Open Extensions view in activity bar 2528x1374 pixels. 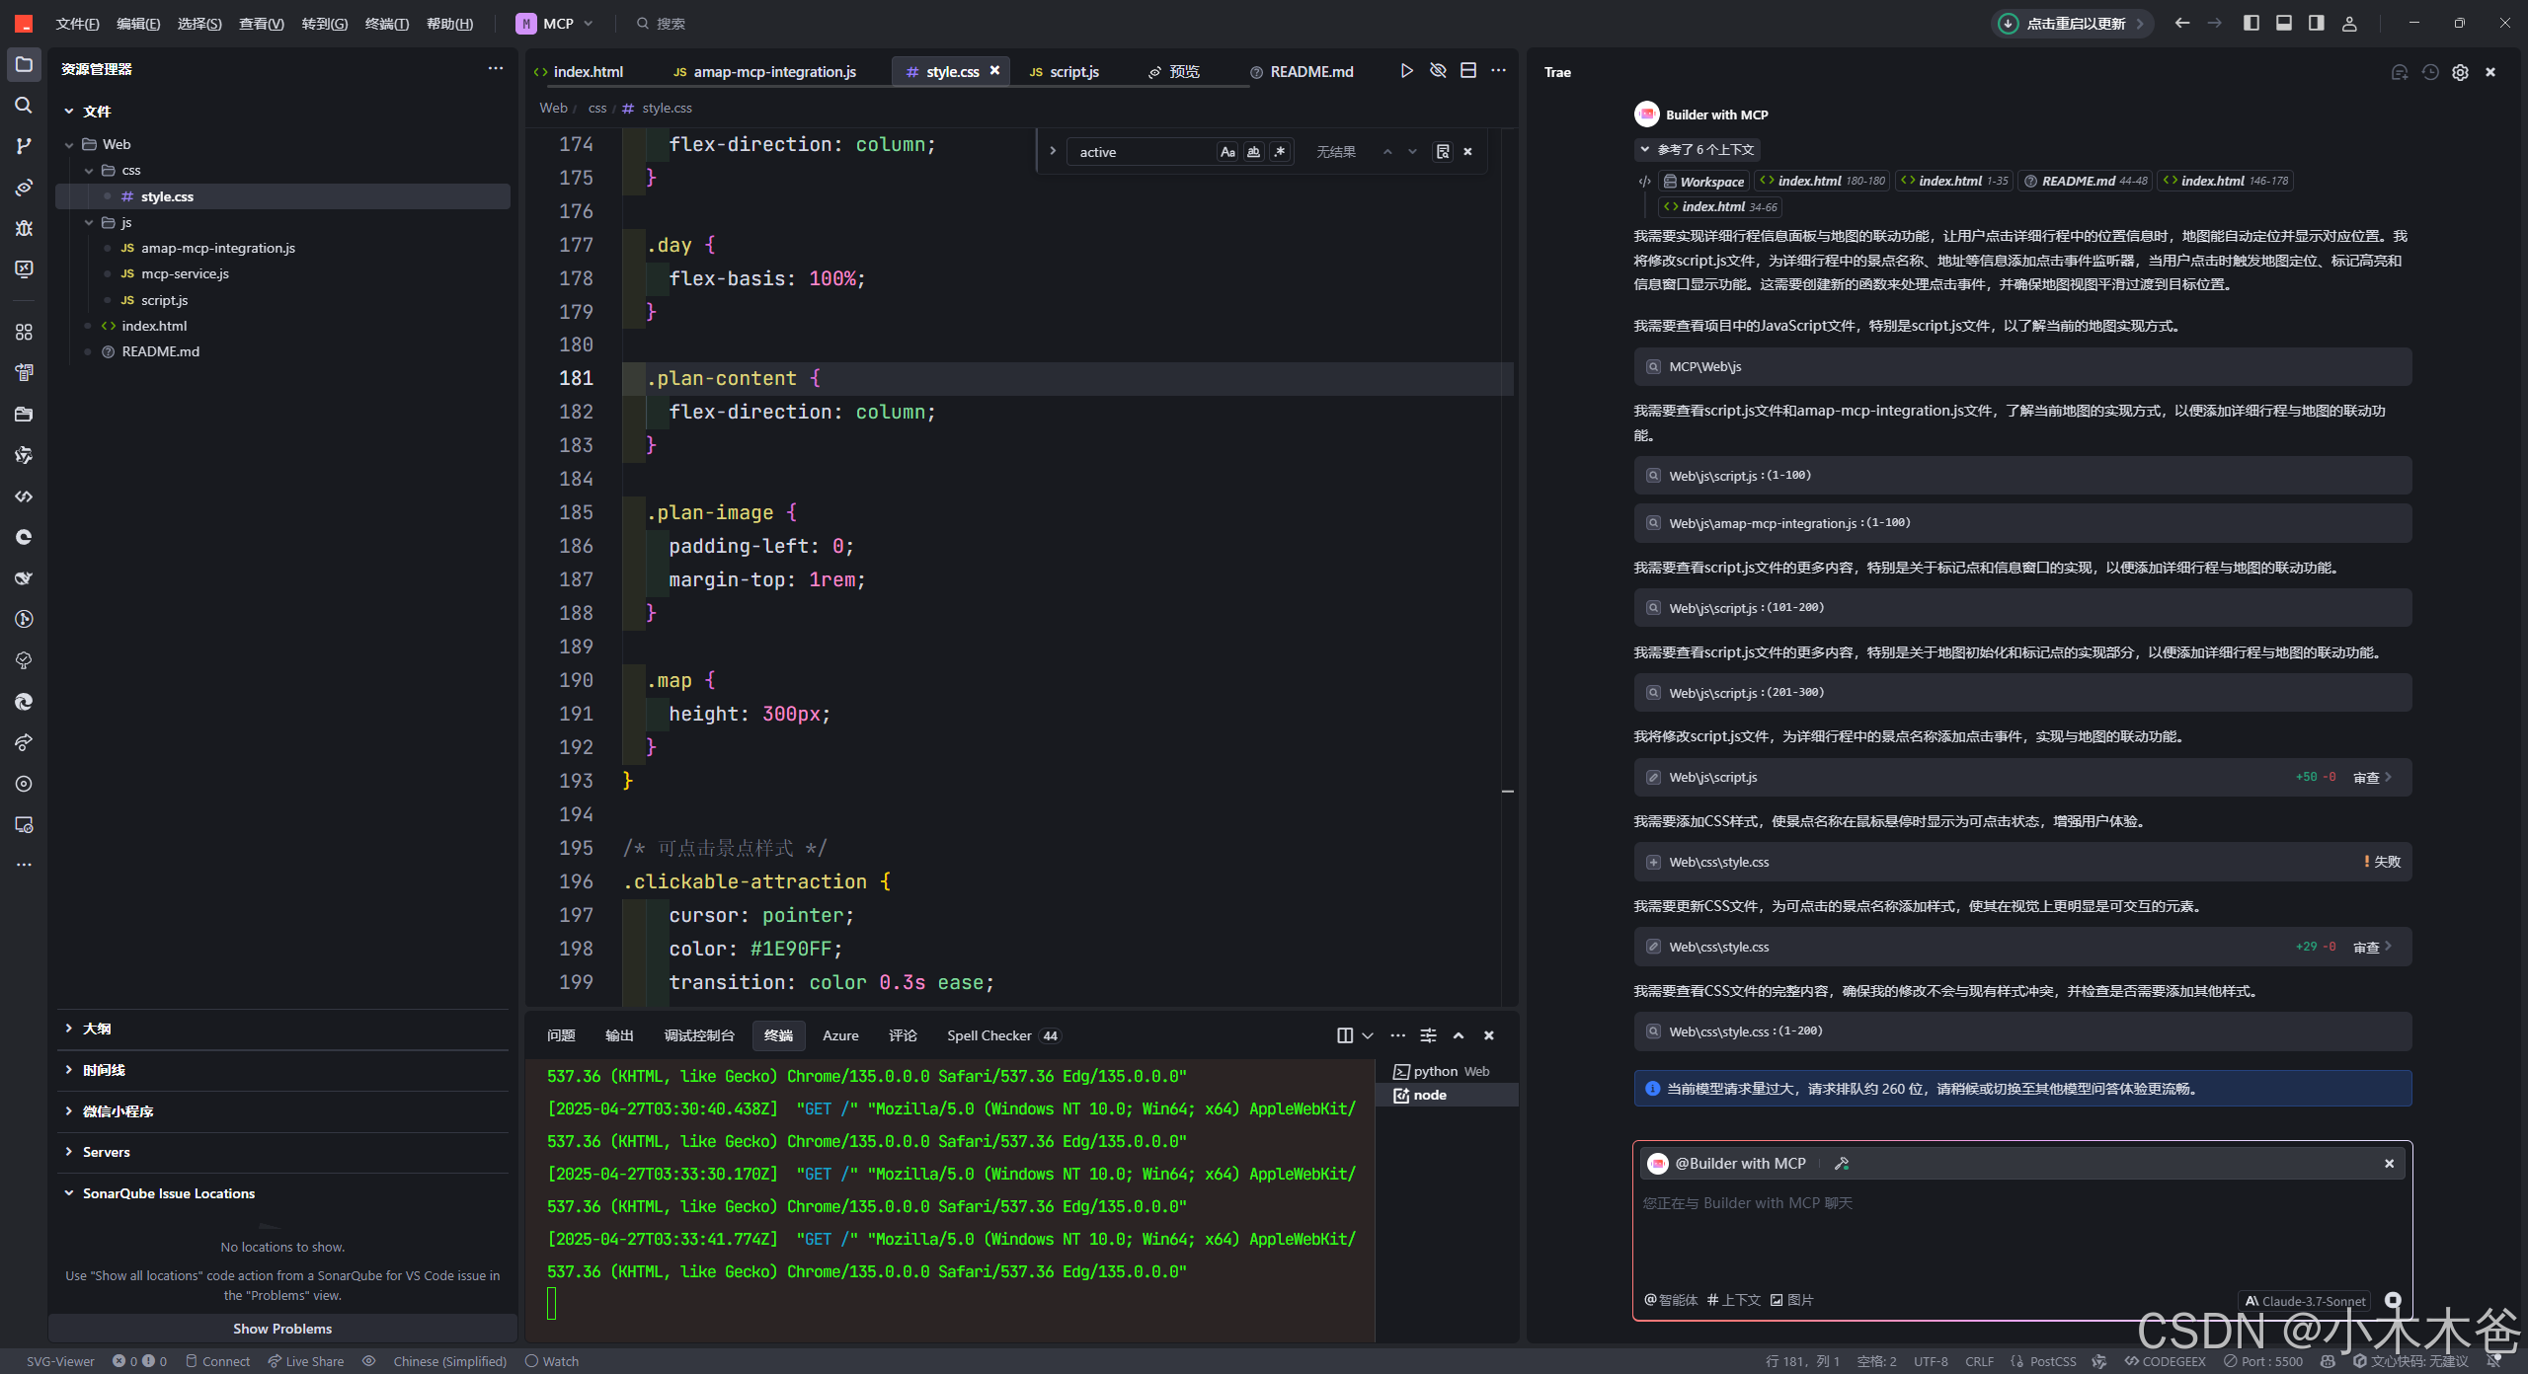[24, 332]
